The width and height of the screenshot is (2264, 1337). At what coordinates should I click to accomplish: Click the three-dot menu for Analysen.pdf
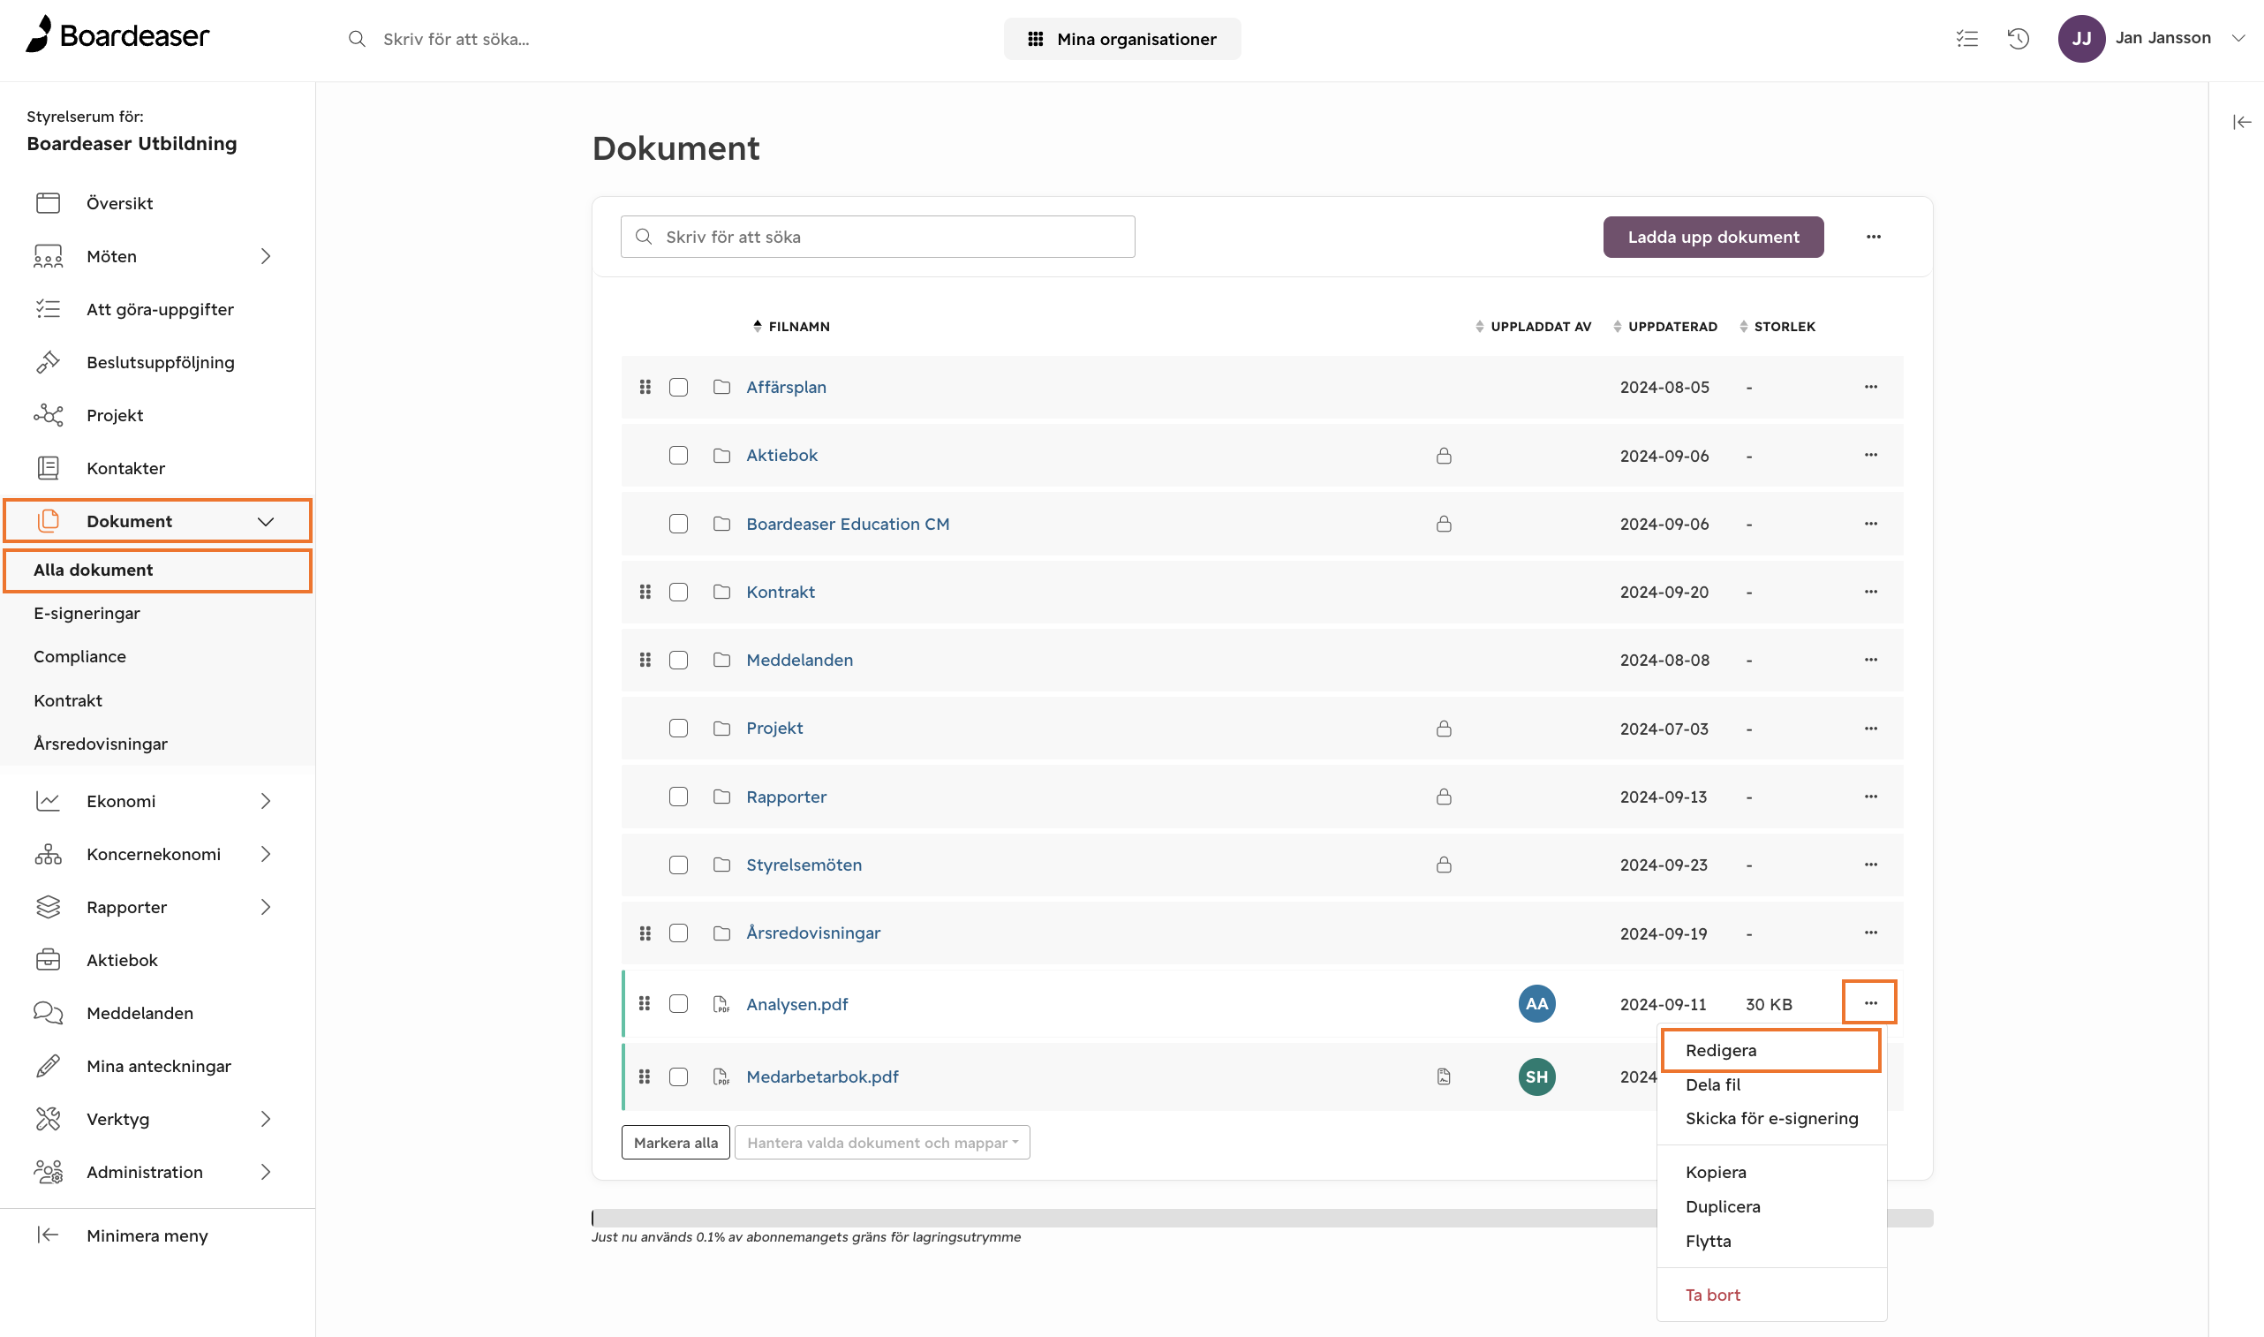(1870, 1003)
